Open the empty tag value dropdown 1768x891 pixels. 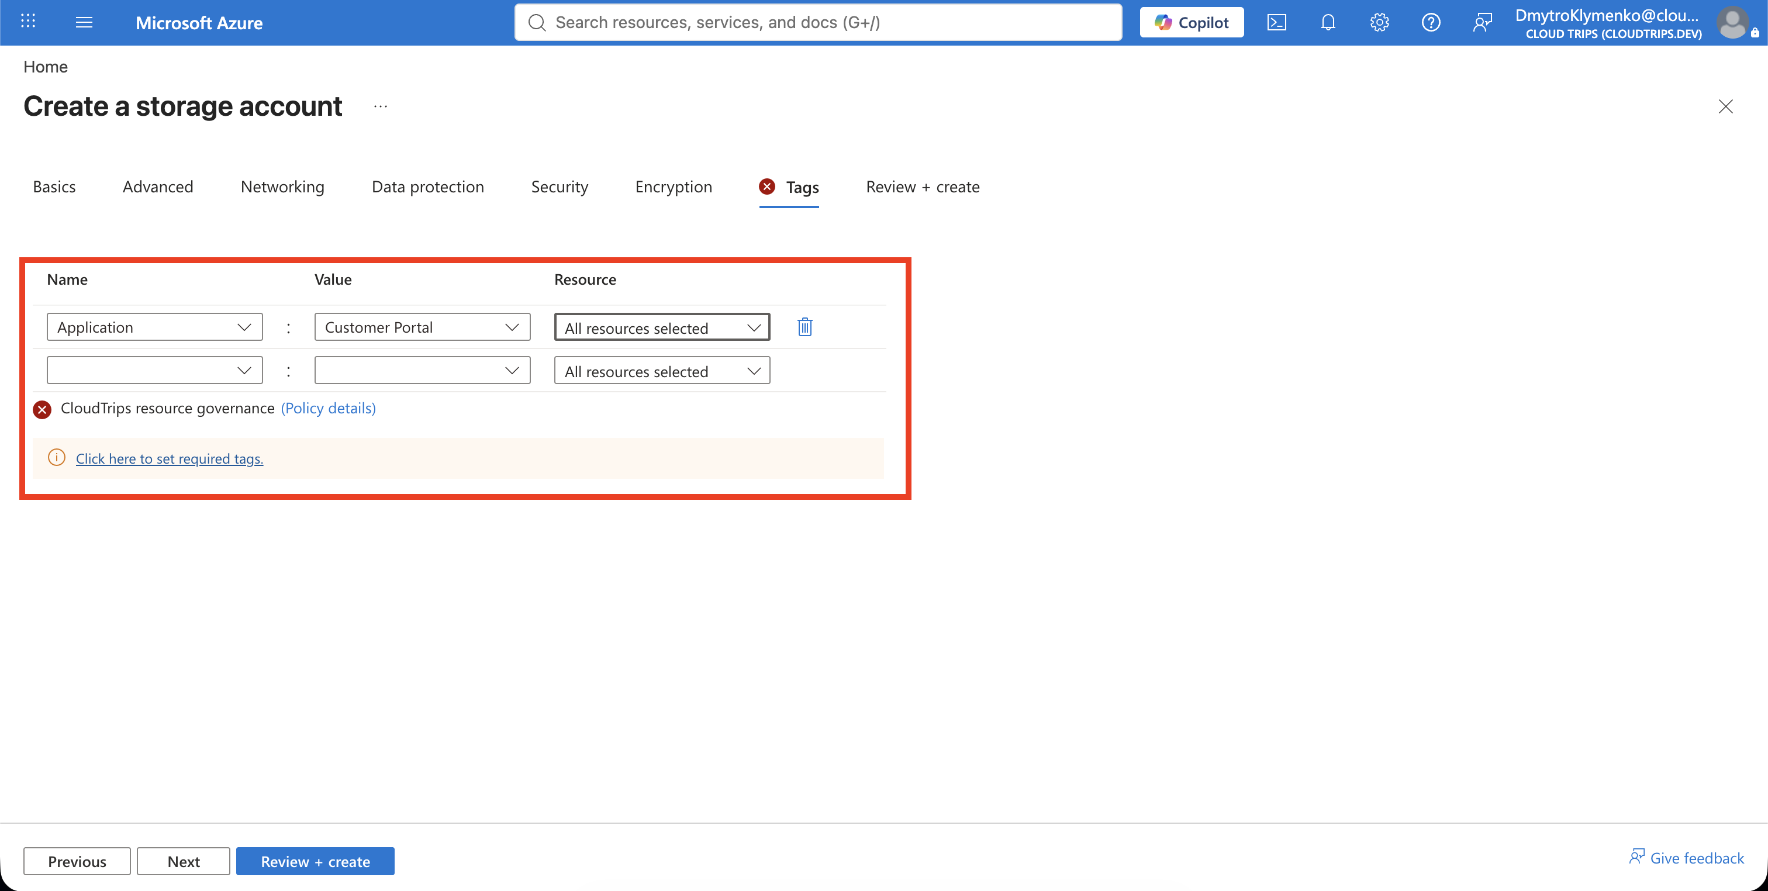tap(422, 371)
